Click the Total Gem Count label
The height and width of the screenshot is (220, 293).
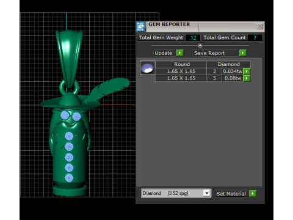225,38
